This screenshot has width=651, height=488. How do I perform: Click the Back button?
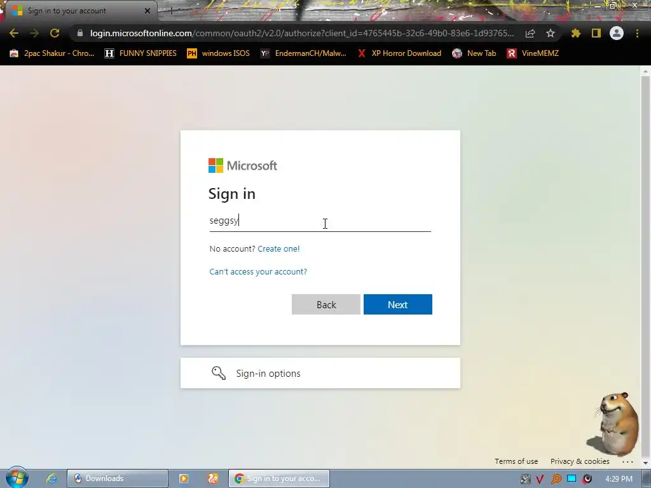coord(326,304)
